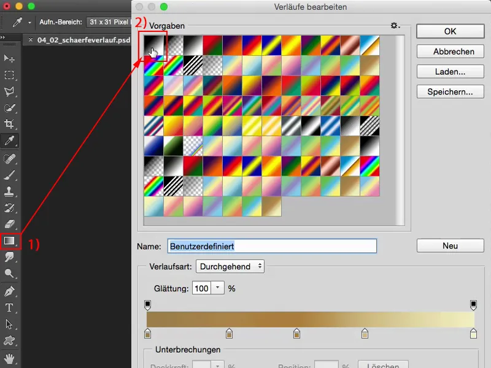
Task: Click the Speichern... button
Action: (450, 91)
